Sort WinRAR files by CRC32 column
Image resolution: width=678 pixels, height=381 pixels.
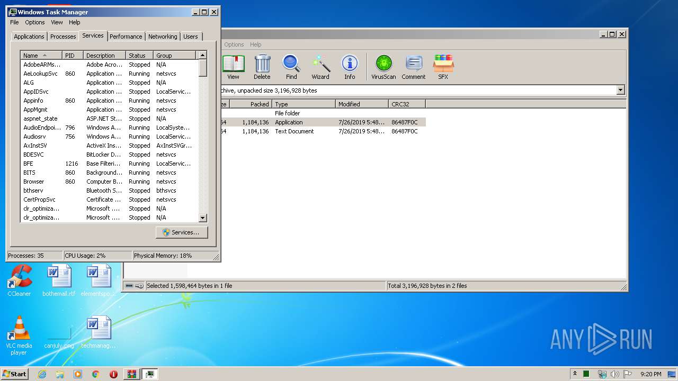coord(407,104)
